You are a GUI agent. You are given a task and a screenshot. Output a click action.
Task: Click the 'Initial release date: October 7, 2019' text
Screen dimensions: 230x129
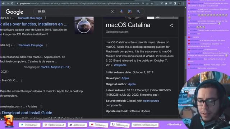[129, 72]
